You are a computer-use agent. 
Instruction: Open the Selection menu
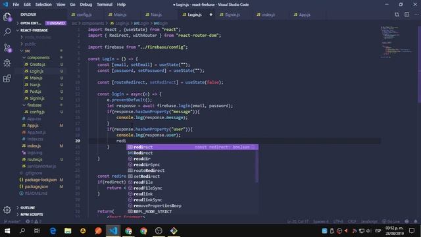[43, 5]
